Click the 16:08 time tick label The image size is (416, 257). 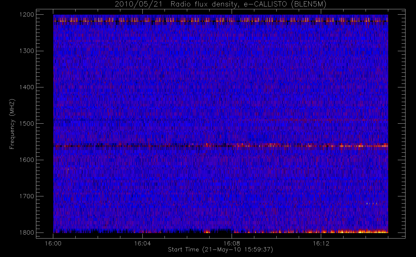tap(232, 243)
